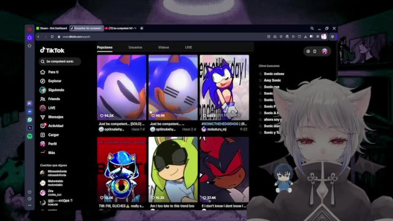Search suggestion 'Sonic celoso'

click(274, 74)
